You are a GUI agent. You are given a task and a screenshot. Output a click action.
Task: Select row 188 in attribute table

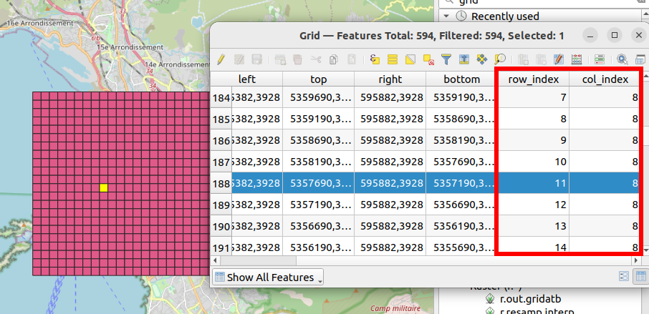[220, 183]
